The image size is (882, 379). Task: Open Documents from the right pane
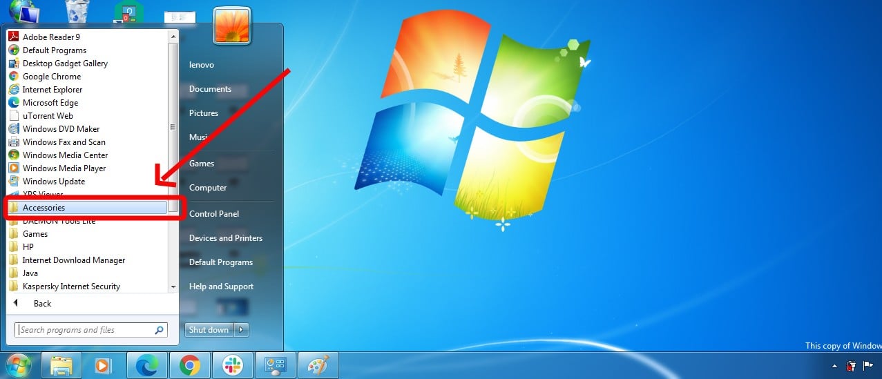[x=210, y=89]
